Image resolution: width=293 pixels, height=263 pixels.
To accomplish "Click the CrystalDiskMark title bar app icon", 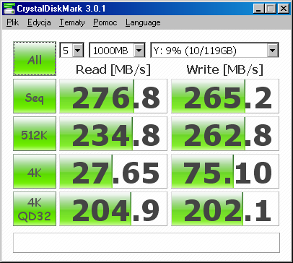I will pos(9,9).
